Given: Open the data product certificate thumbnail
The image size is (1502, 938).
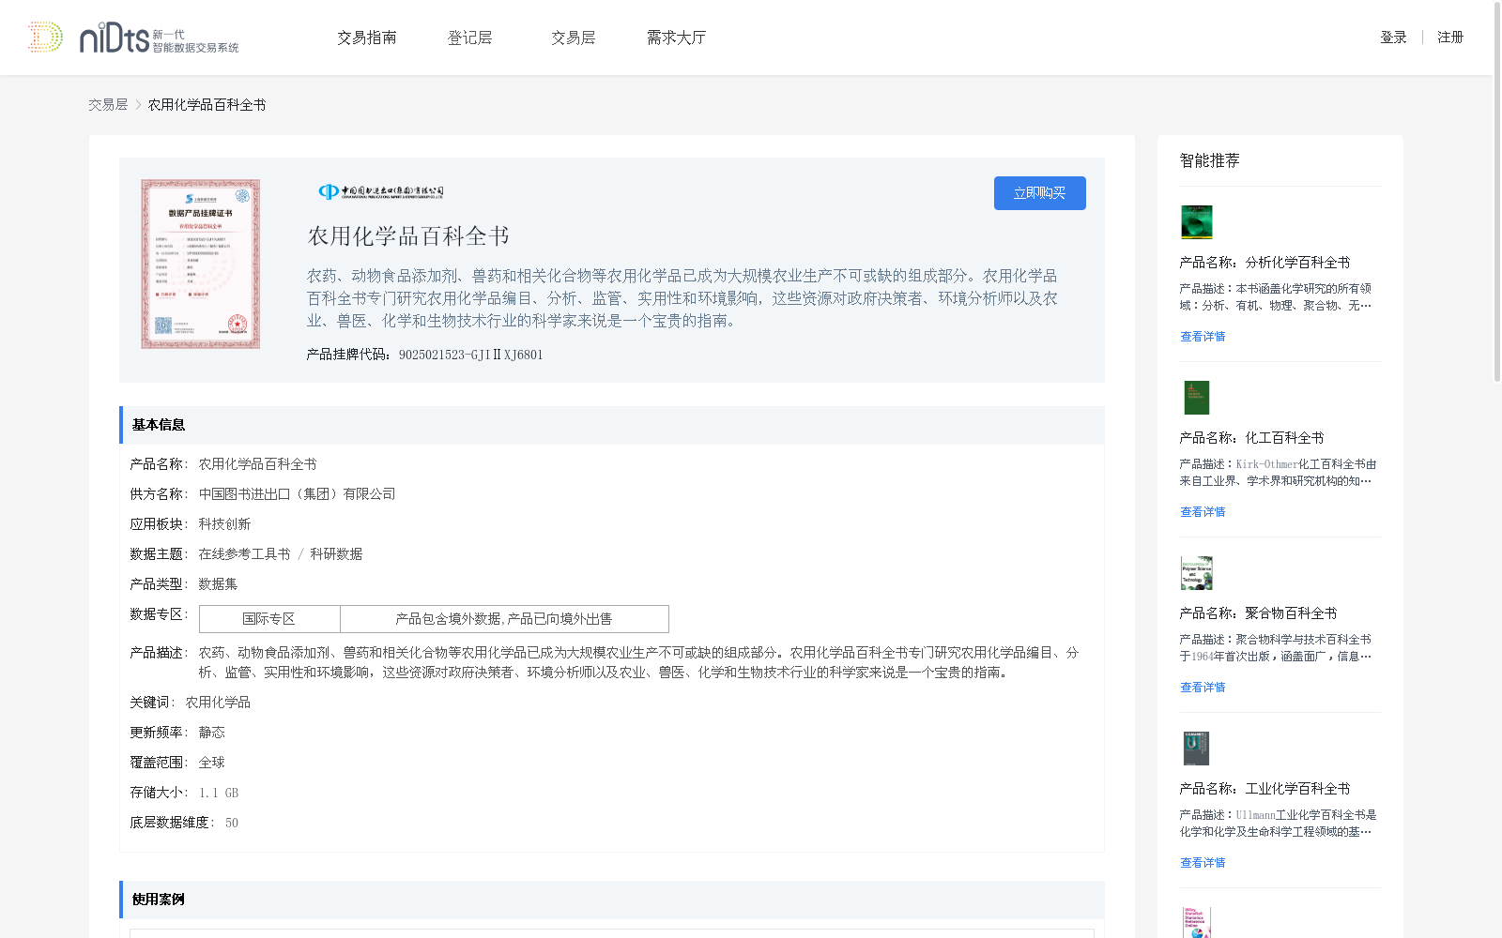Looking at the screenshot, I should 201,265.
